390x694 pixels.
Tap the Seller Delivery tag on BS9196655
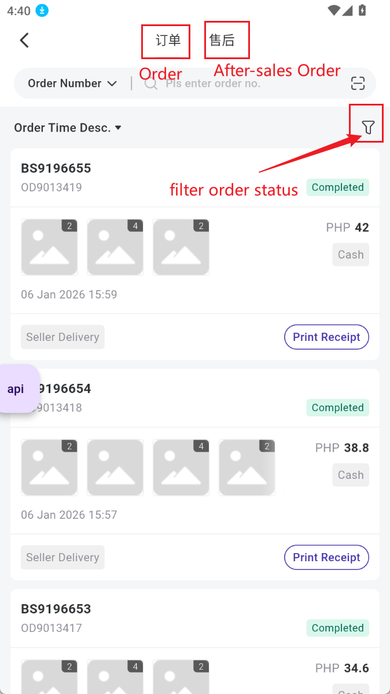click(62, 337)
